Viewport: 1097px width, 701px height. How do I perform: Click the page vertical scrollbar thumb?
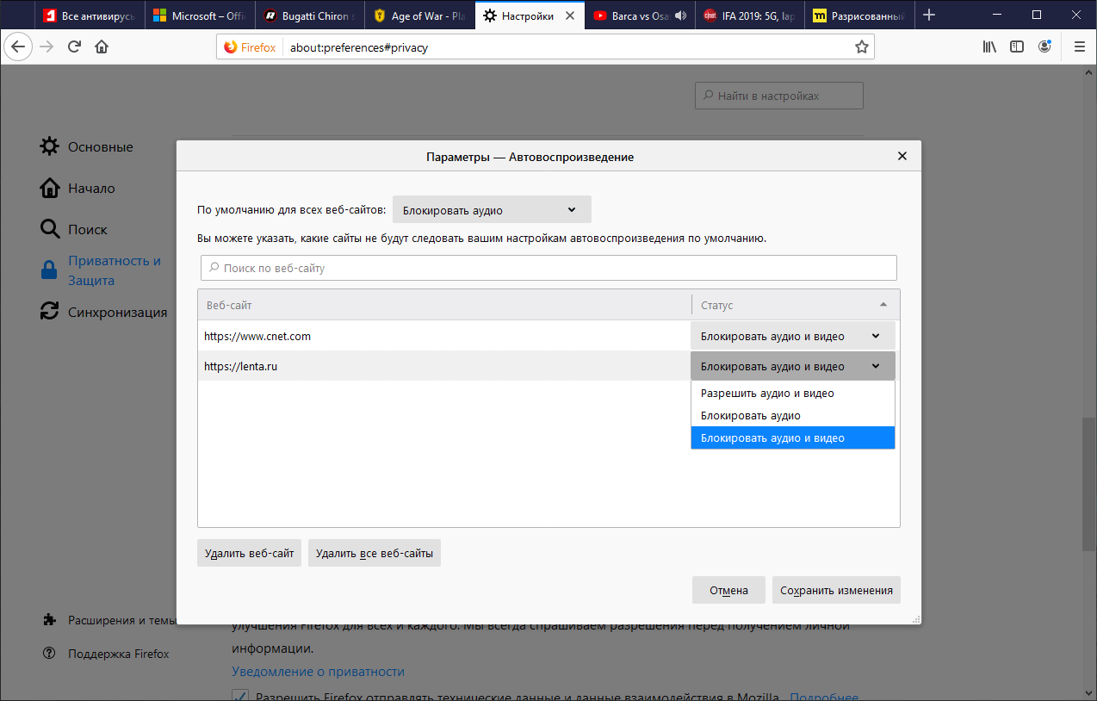pyautogui.click(x=1089, y=484)
